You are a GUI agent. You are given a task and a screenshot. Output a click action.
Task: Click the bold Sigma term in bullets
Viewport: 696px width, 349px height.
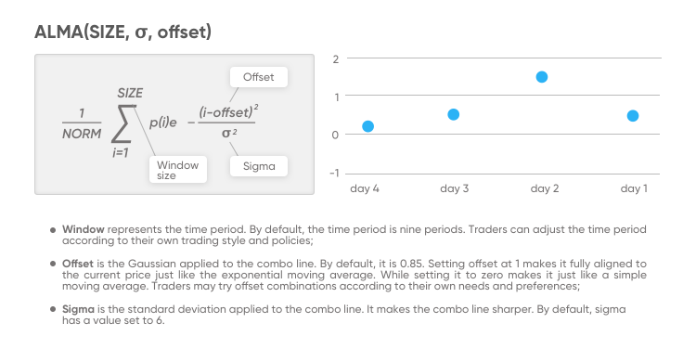coord(78,309)
